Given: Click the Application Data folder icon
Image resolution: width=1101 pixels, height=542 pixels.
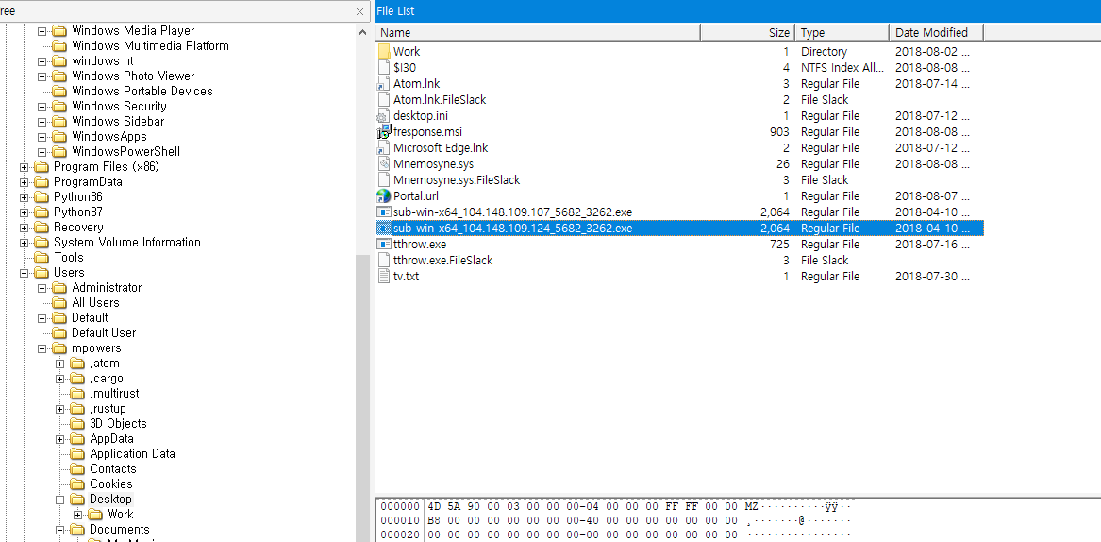Looking at the screenshot, I should 78,453.
